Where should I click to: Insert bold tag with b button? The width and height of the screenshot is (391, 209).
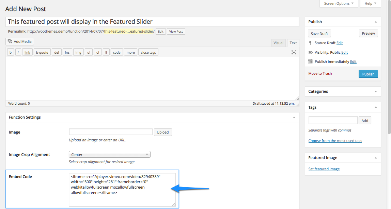11,52
